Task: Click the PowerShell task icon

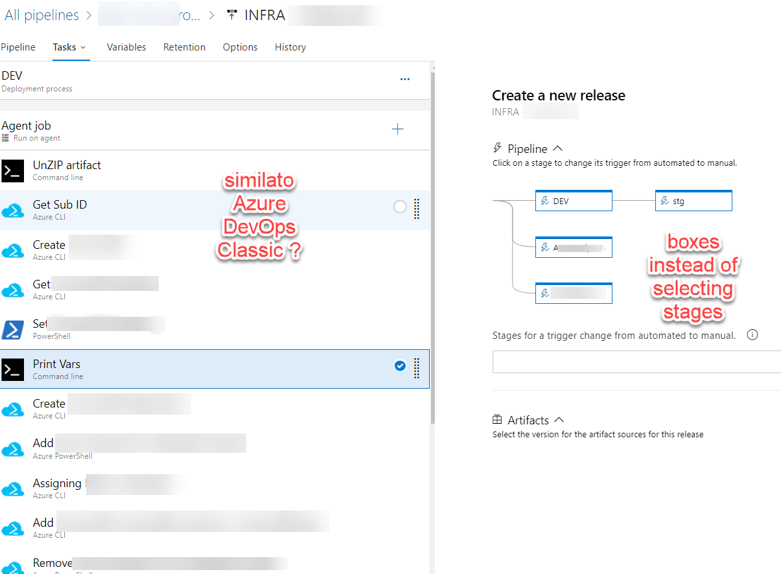Action: pos(13,329)
